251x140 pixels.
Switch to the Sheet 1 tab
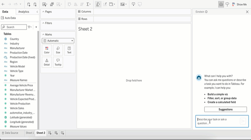30,133
